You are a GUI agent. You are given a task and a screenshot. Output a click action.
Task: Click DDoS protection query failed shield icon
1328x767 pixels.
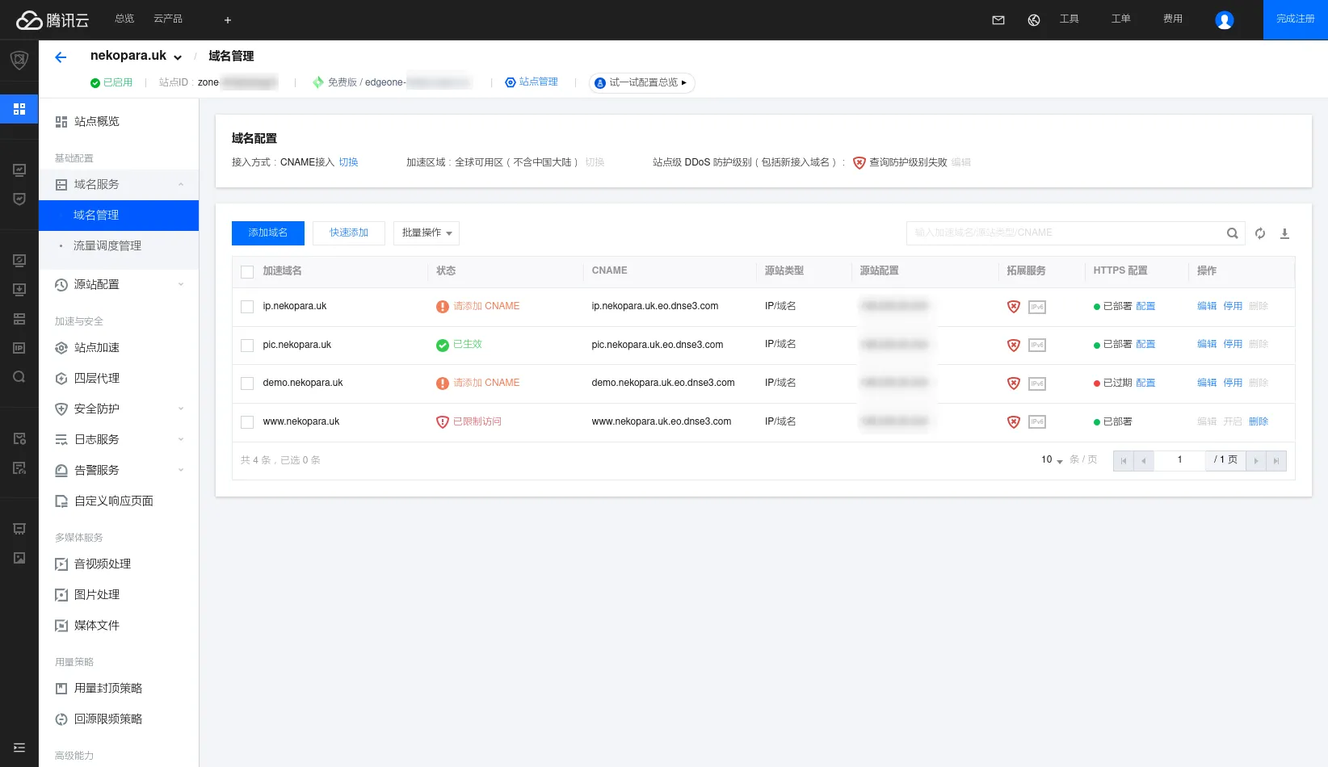[859, 163]
